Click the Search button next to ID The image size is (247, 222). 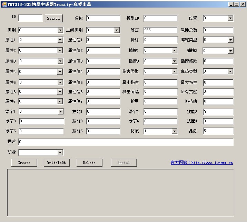pos(53,18)
